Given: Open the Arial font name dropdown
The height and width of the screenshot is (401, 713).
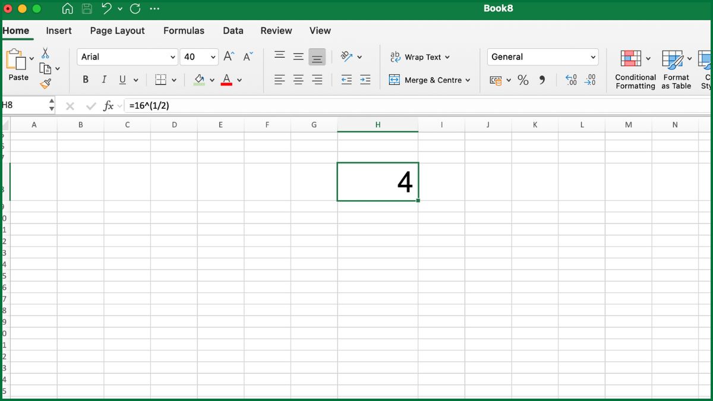Looking at the screenshot, I should (x=173, y=57).
